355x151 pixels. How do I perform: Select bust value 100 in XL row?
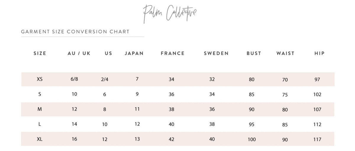(x=252, y=139)
